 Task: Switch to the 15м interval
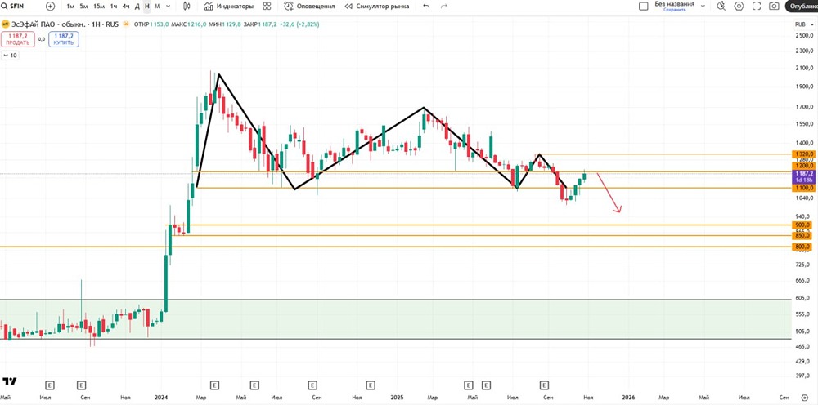[98, 7]
